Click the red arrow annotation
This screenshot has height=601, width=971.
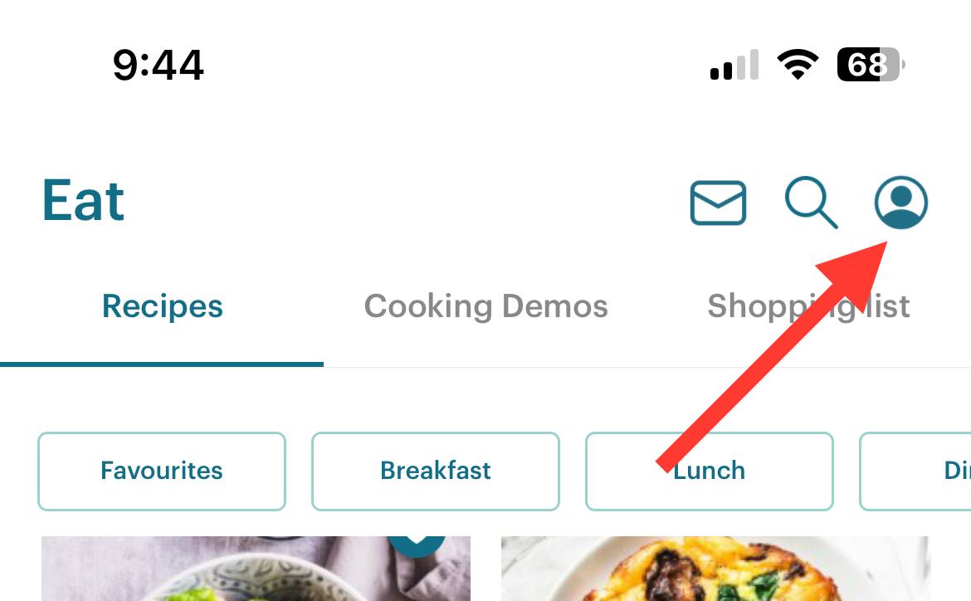pyautogui.click(x=772, y=357)
